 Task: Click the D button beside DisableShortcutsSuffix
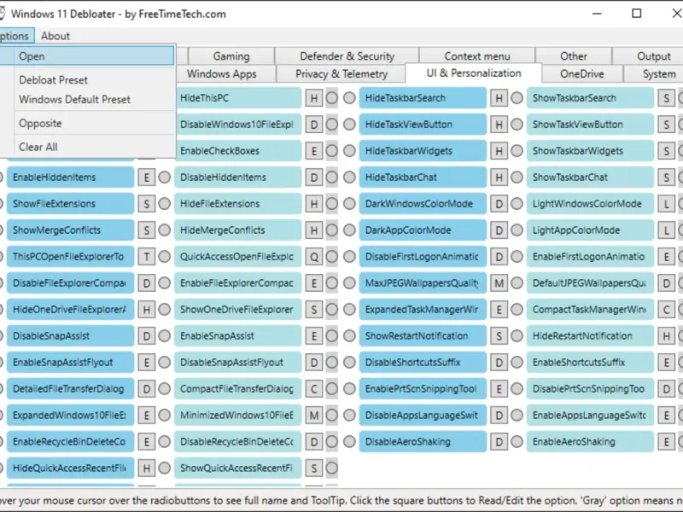pyautogui.click(x=499, y=363)
